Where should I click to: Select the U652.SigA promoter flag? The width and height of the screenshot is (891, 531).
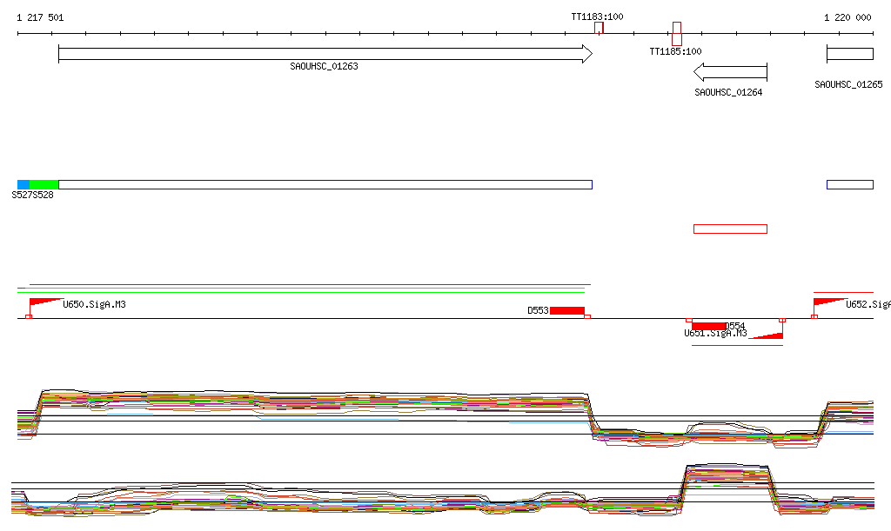(x=827, y=305)
